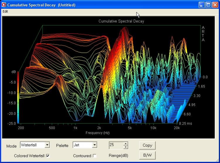Viewport: 220px width, 163px height.
Task: Maximize the Cumulative Spectral Decay window
Action: pyautogui.click(x=208, y=5)
